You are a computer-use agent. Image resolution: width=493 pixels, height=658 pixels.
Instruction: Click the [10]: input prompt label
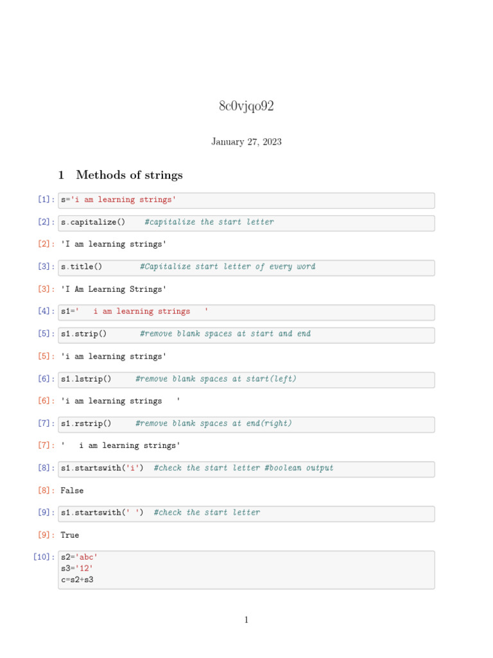[44, 557]
